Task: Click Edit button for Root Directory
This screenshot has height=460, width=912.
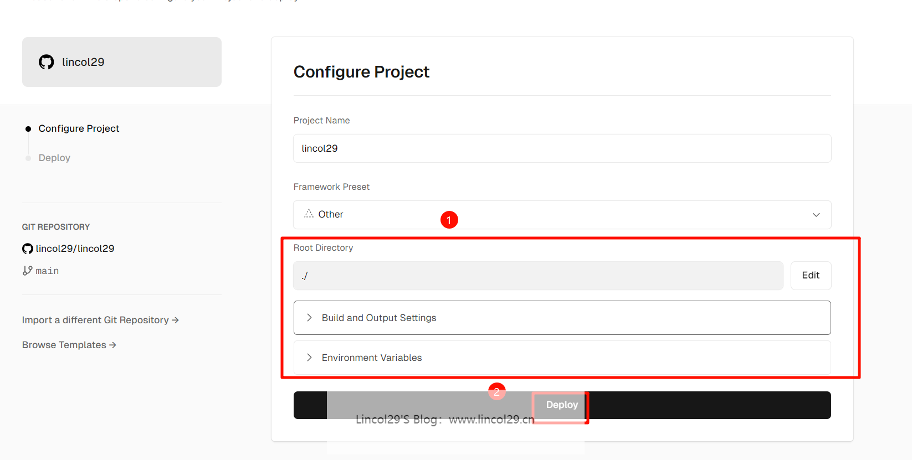Action: click(811, 276)
